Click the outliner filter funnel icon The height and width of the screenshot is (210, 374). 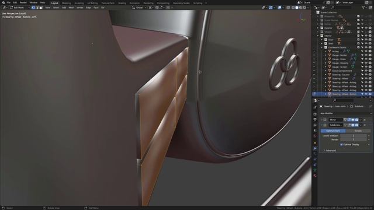pos(363,8)
